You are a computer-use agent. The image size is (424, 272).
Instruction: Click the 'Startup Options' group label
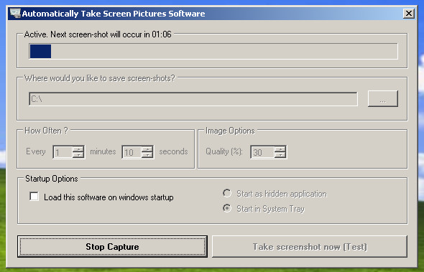point(51,179)
